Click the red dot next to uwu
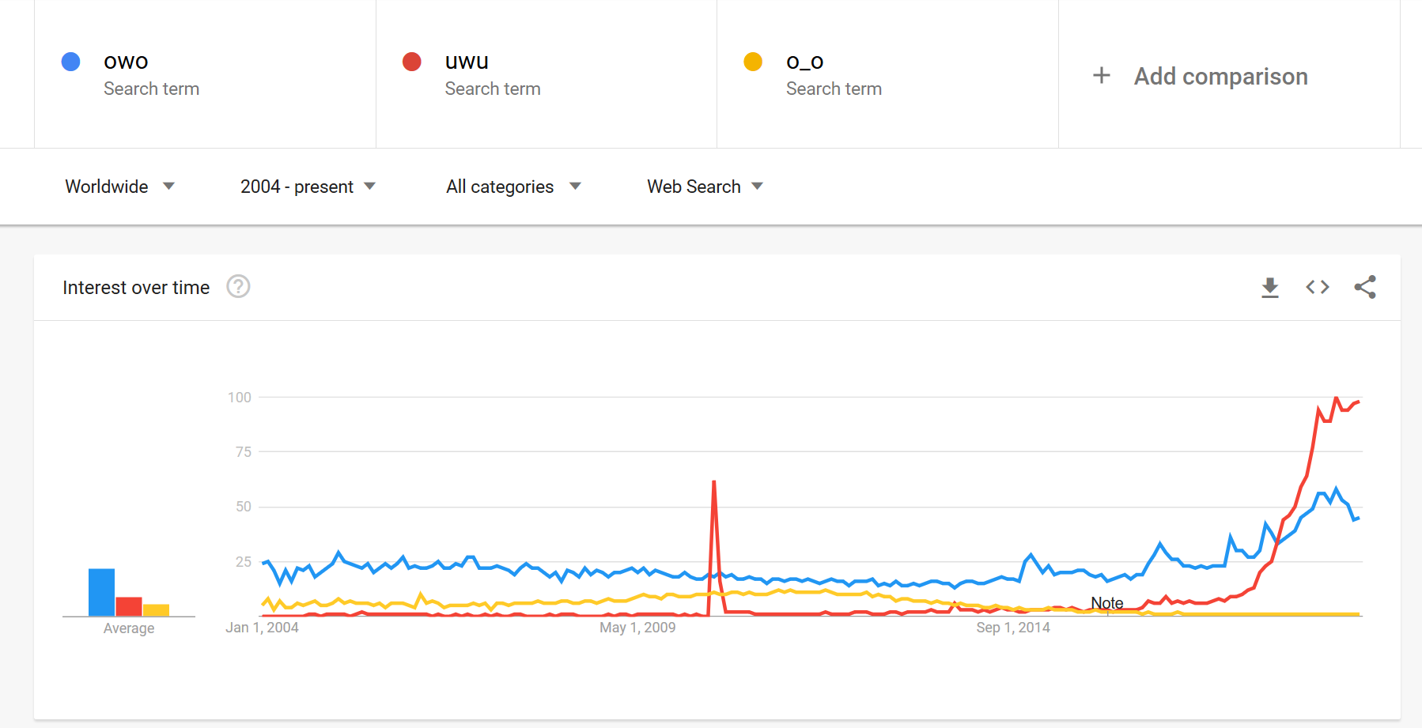 [x=412, y=61]
